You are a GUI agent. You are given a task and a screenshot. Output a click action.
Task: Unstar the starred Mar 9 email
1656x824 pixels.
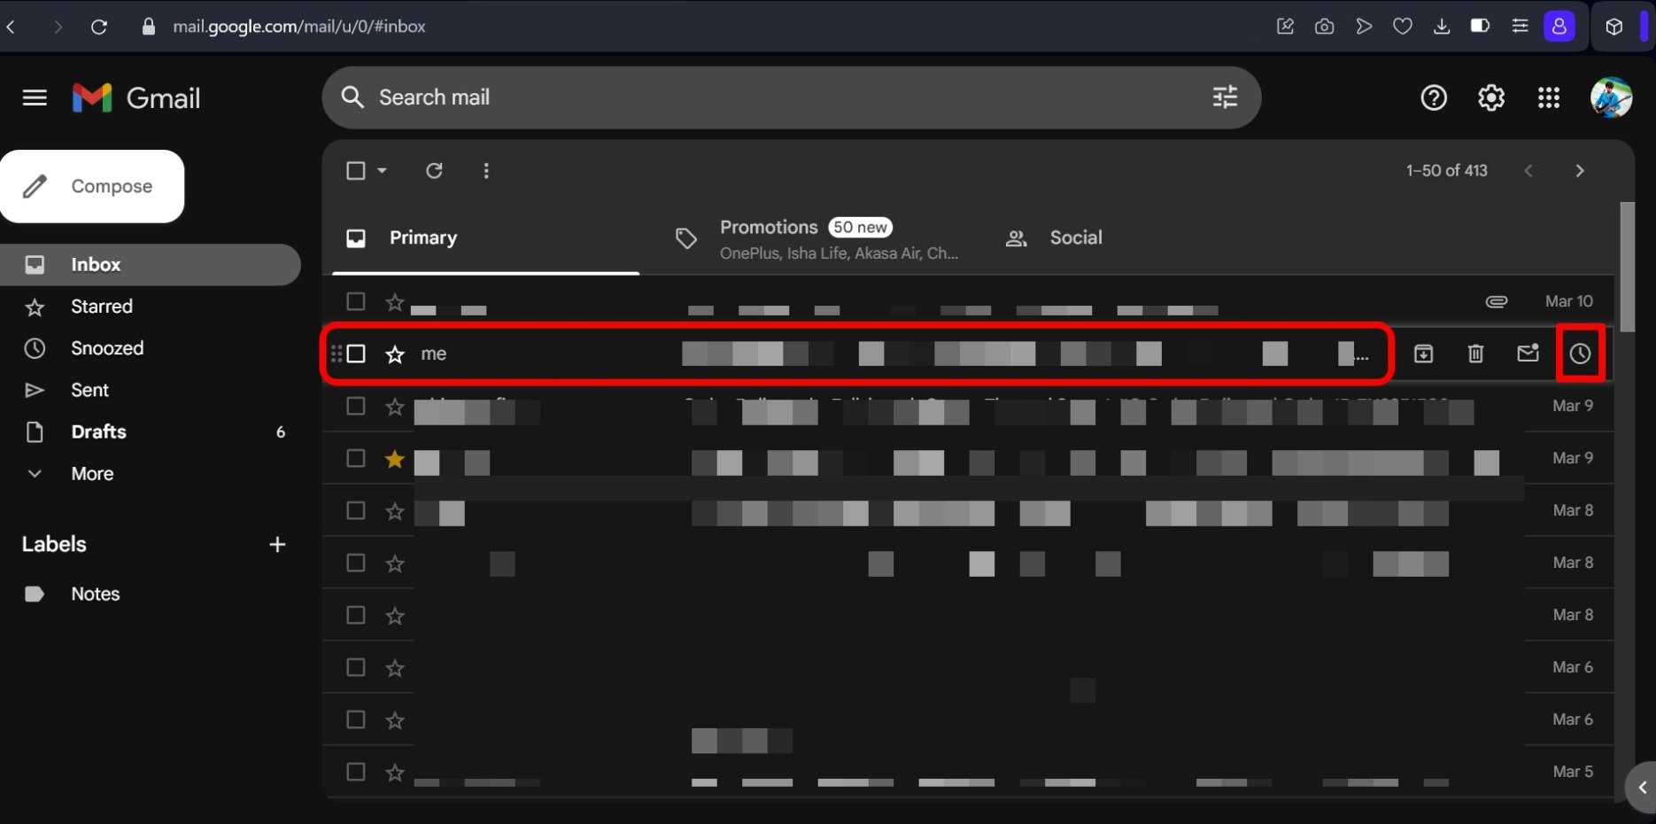click(394, 459)
